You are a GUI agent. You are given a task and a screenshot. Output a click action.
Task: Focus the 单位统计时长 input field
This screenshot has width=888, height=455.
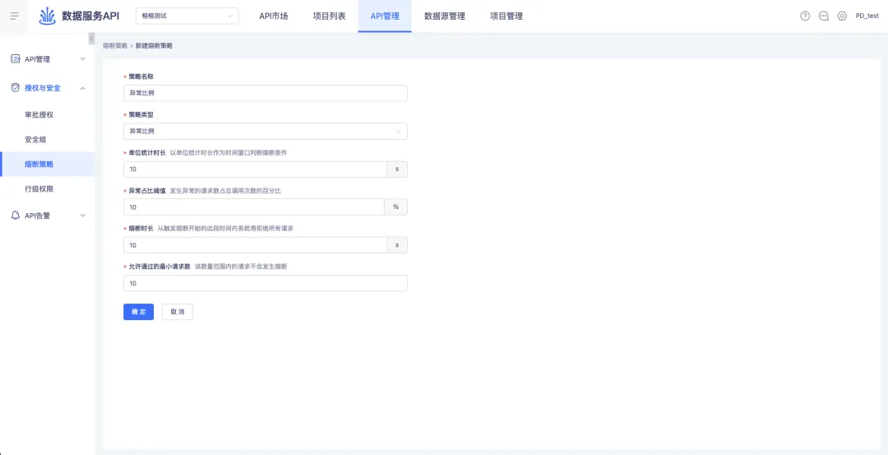click(255, 169)
